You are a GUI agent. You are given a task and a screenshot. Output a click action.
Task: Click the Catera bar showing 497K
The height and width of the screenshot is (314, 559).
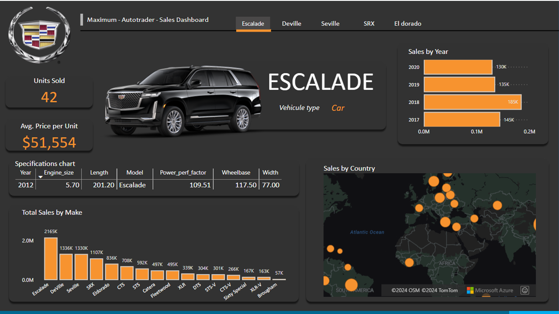click(157, 275)
